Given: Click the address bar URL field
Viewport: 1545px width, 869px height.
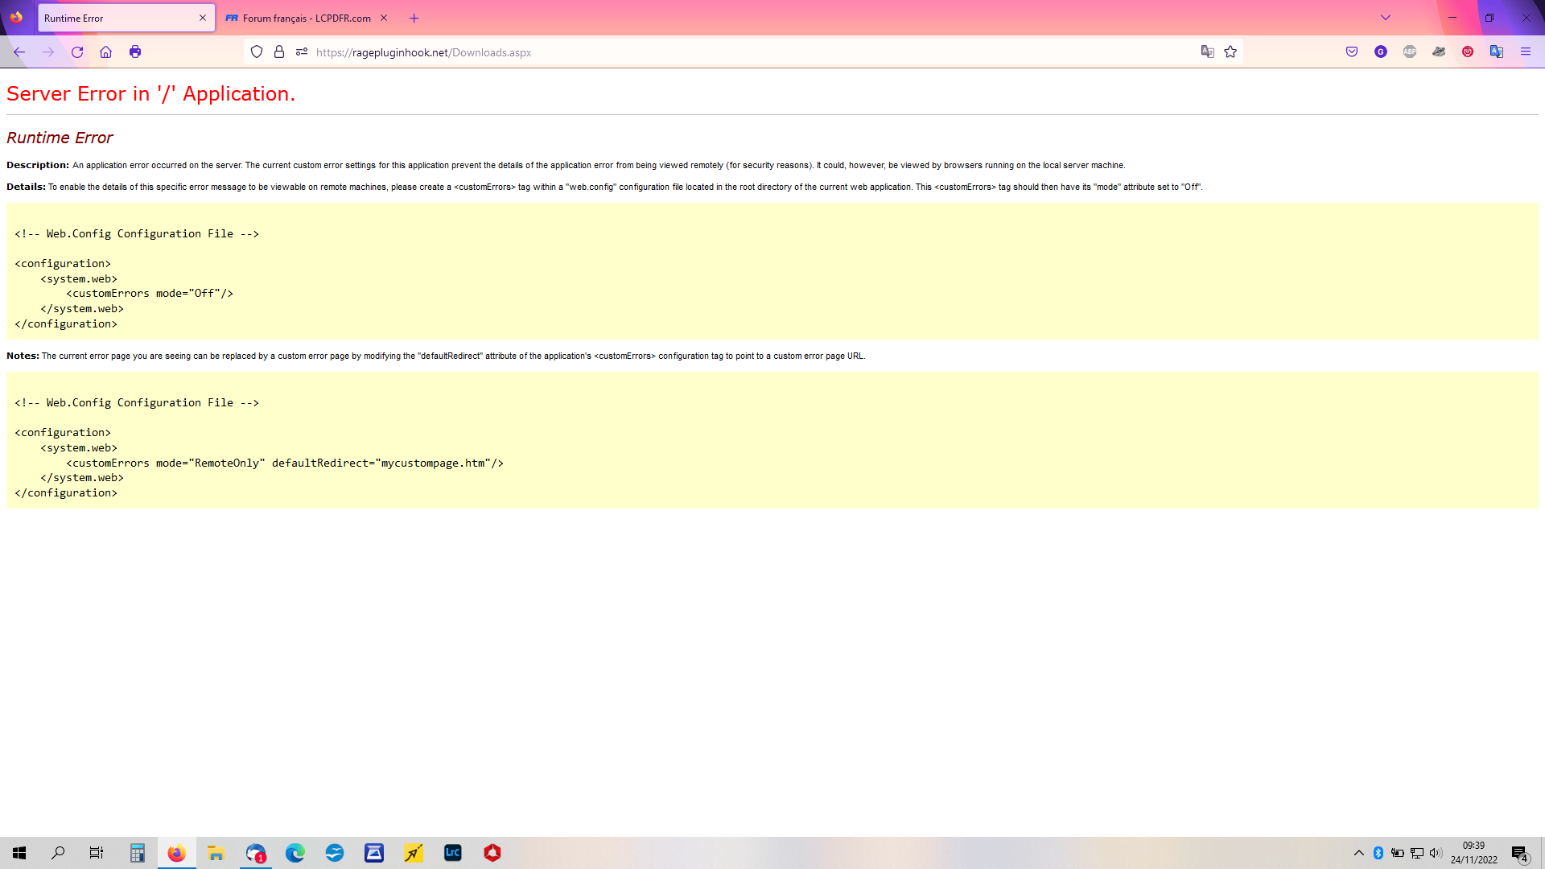Looking at the screenshot, I should tap(724, 52).
